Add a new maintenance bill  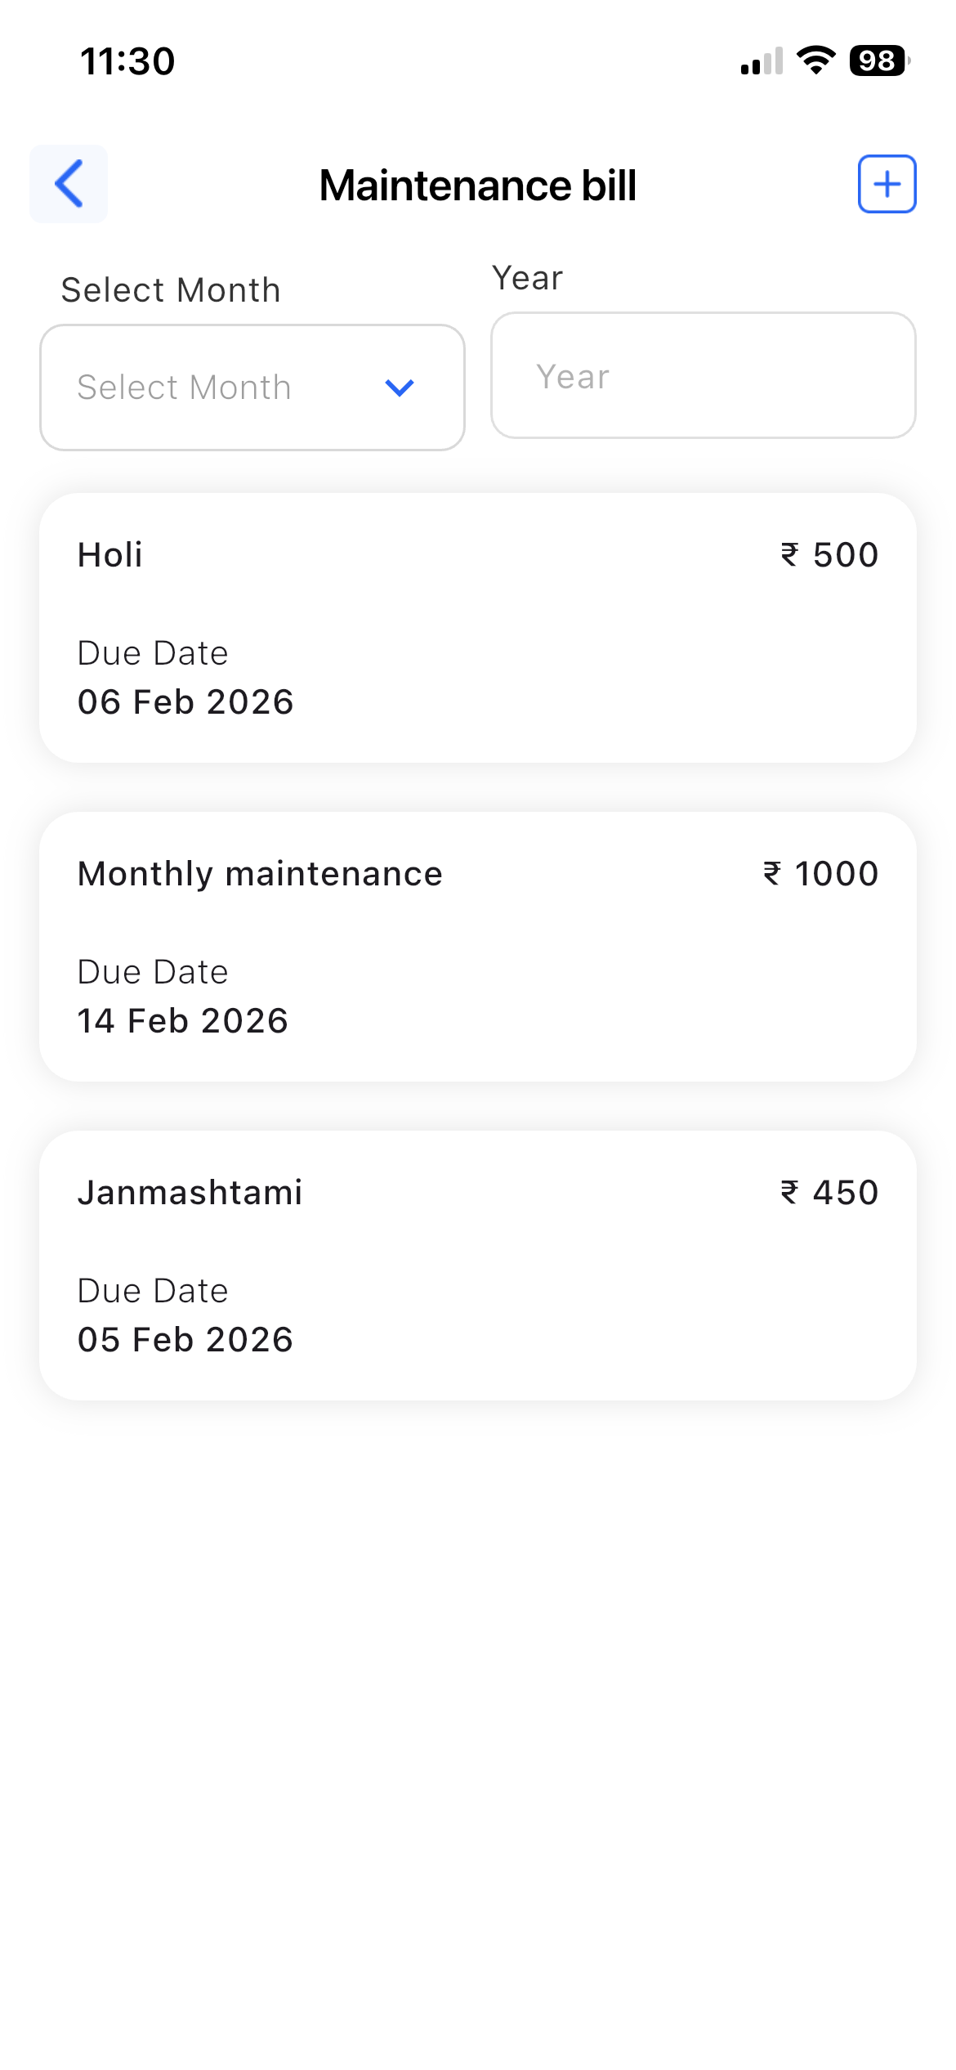pyautogui.click(x=887, y=184)
